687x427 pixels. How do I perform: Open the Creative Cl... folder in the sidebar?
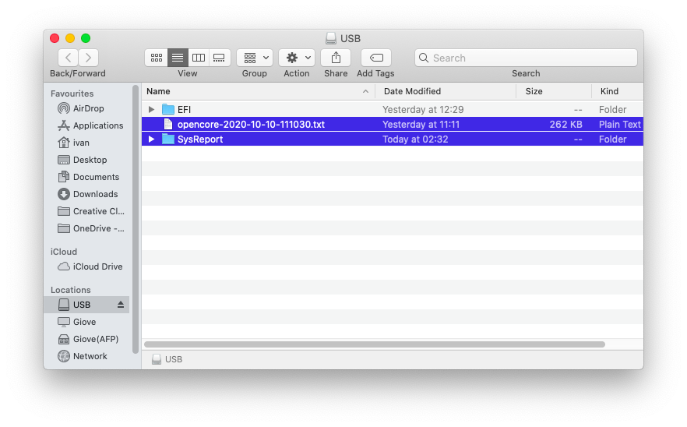point(91,211)
